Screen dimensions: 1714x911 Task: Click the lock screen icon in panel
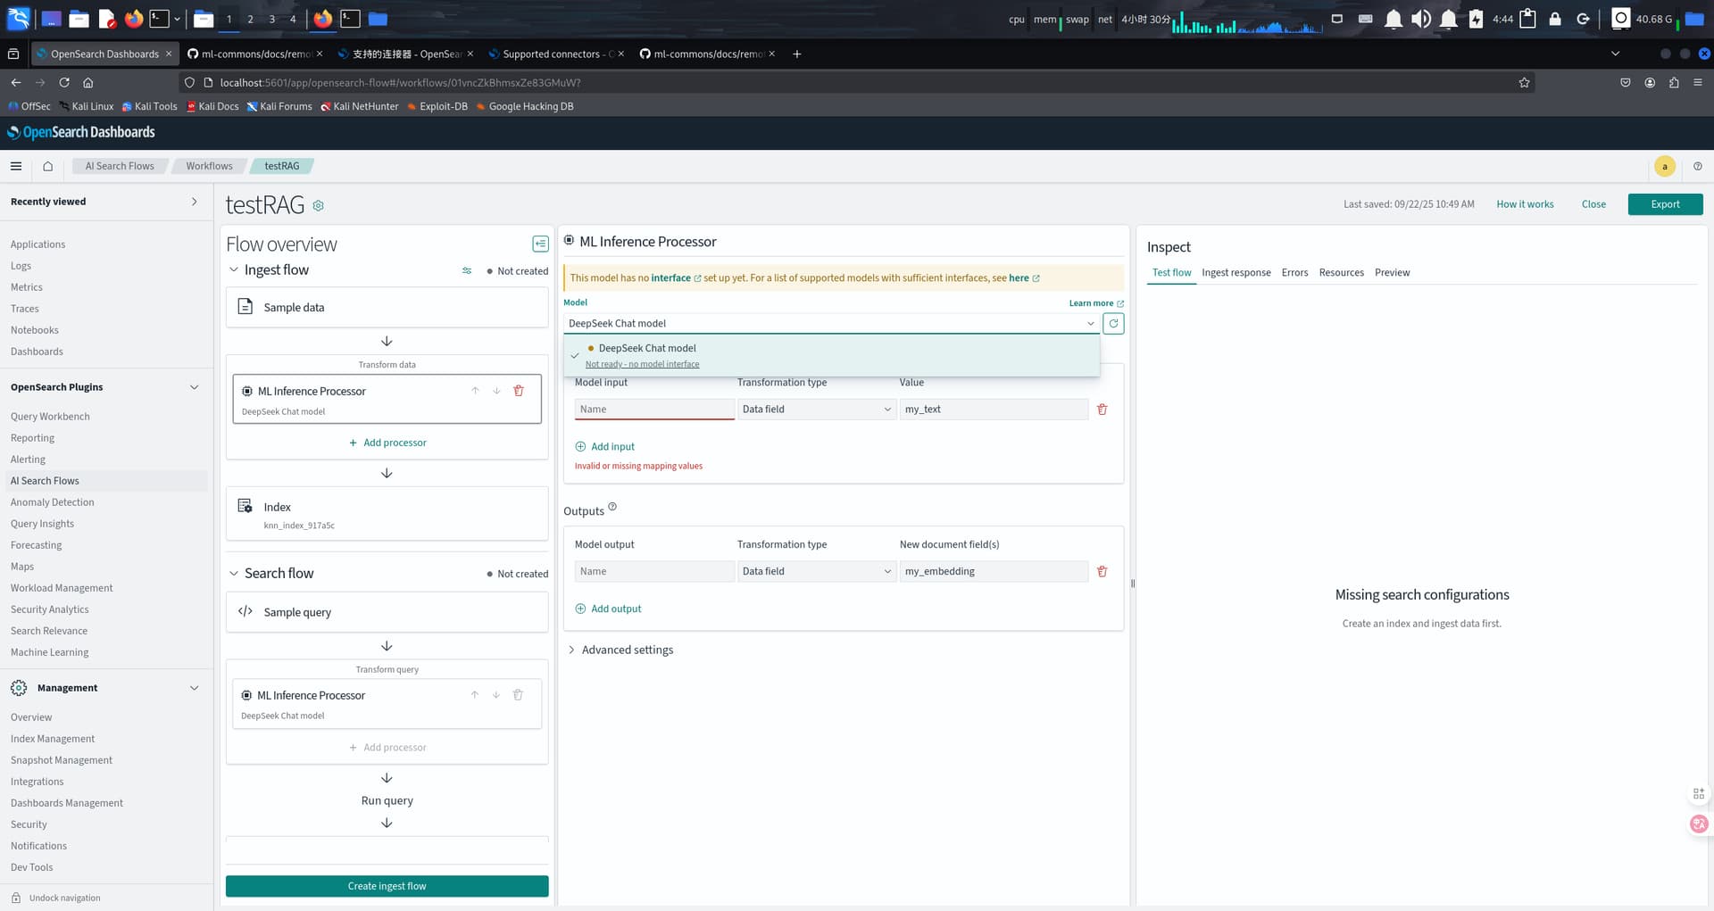[1555, 19]
